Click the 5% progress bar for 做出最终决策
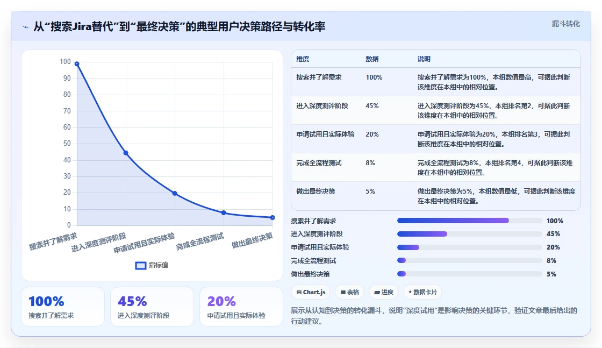 [x=469, y=274]
